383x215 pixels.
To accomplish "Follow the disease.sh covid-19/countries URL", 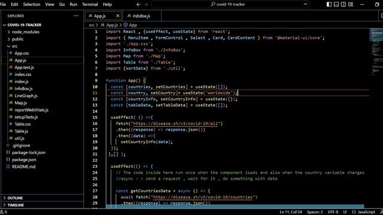I will coord(203,197).
